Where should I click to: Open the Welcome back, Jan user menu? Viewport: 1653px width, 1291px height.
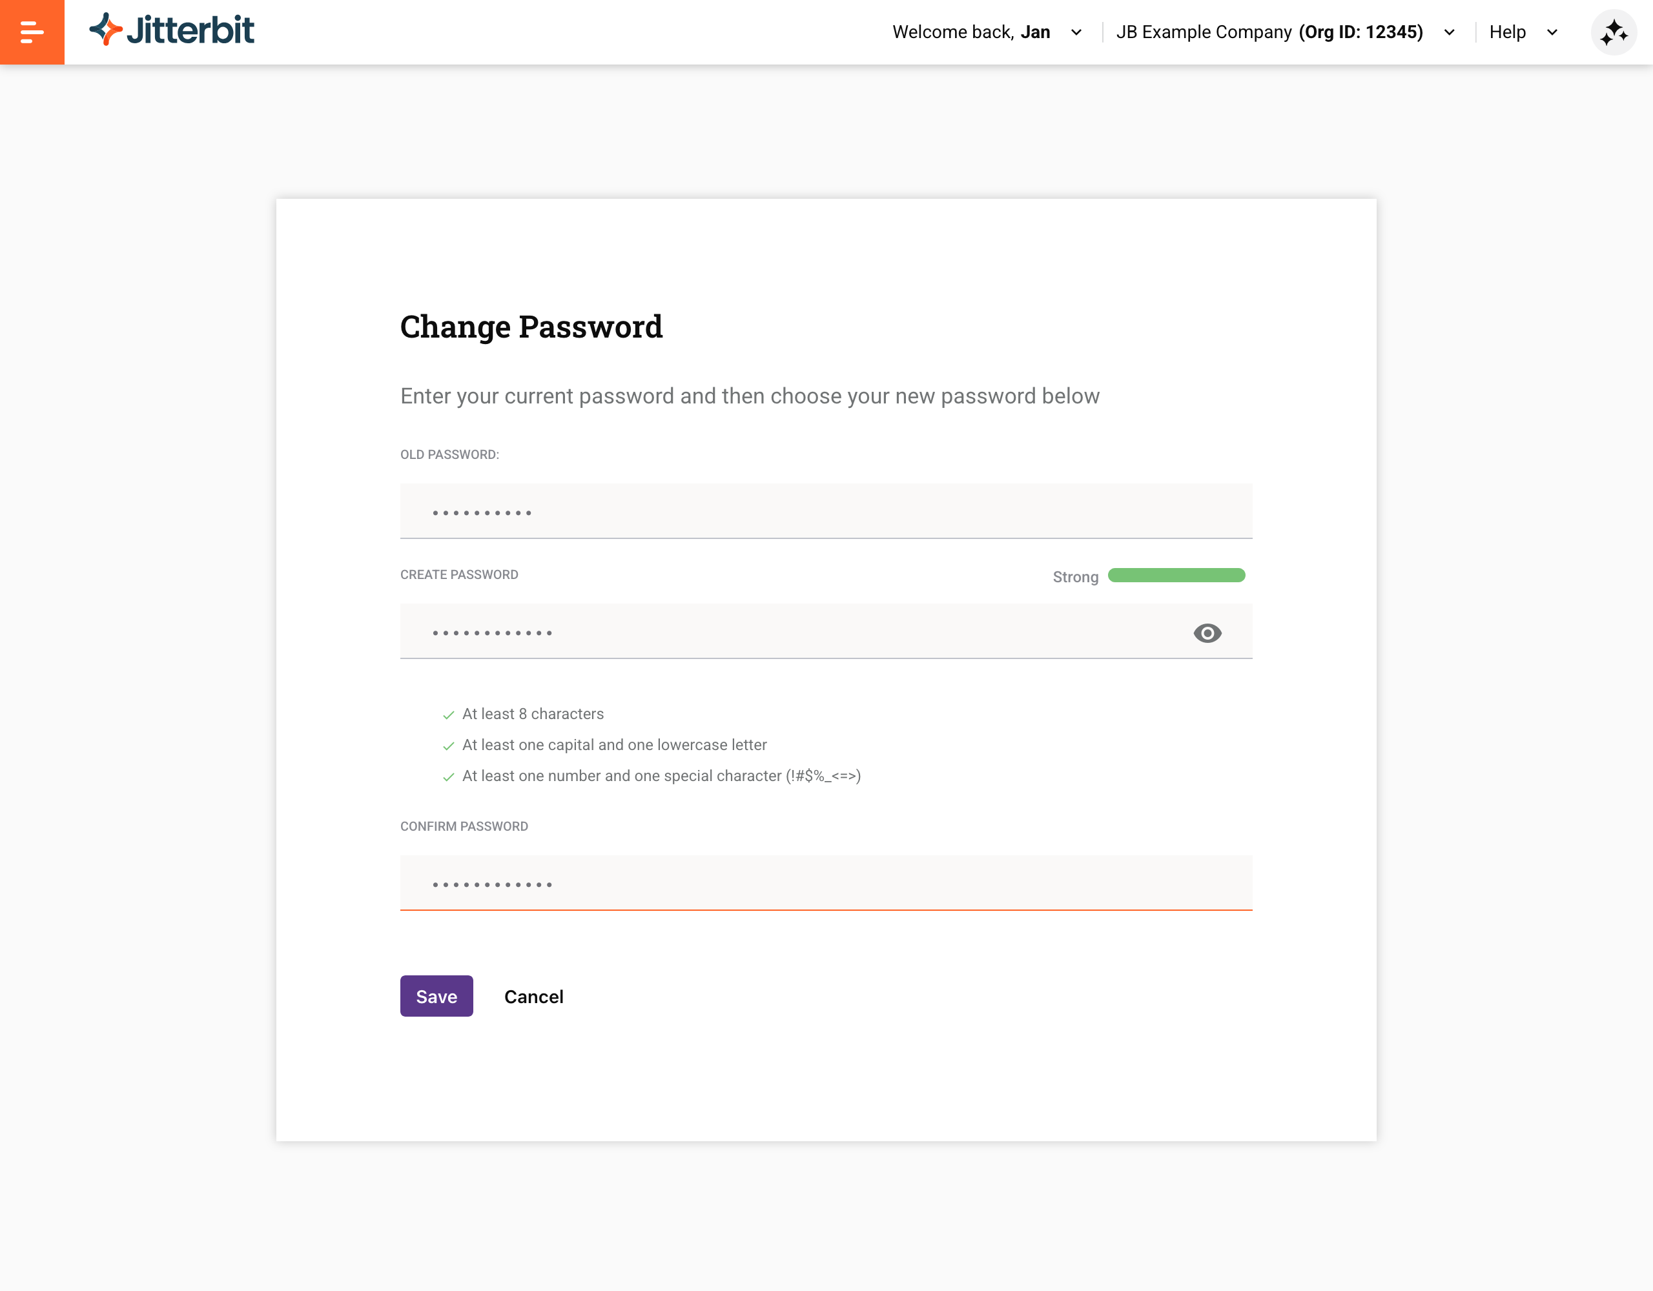[971, 32]
